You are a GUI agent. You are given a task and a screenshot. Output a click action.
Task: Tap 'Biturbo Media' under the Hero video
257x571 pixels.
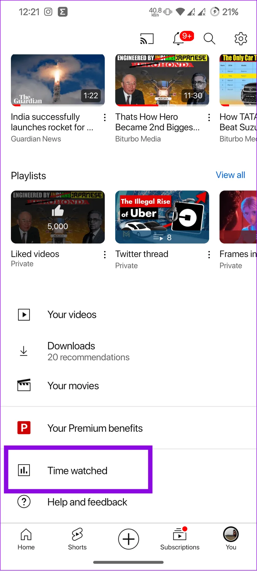[x=138, y=139]
